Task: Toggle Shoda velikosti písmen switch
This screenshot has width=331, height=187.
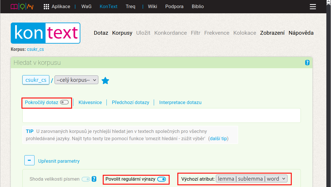Action: [x=86, y=179]
